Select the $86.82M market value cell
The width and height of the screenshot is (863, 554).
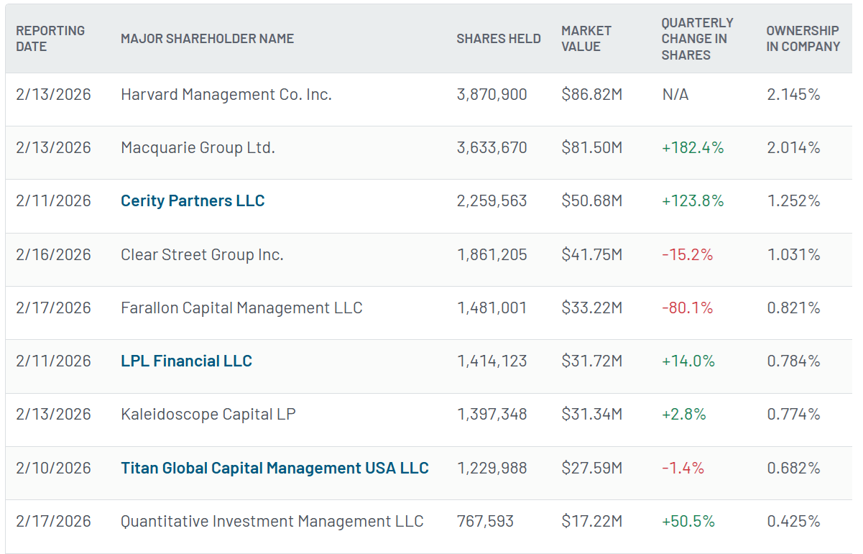pyautogui.click(x=591, y=94)
